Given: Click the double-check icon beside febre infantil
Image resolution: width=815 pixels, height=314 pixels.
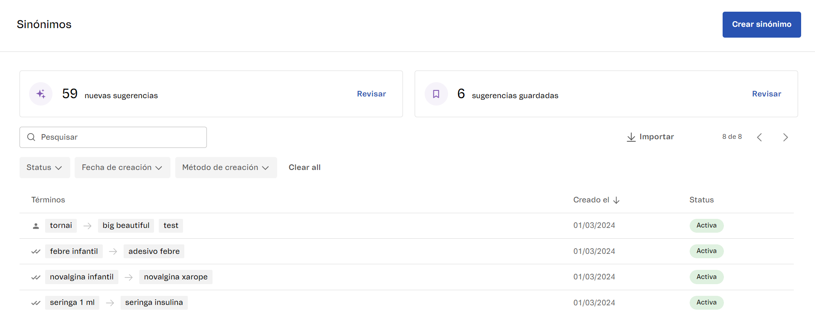Looking at the screenshot, I should tap(36, 251).
